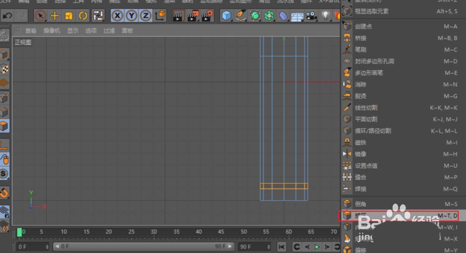Expand the 过滤 viewport menu
Viewport: 466px width, 253px height.
click(109, 31)
